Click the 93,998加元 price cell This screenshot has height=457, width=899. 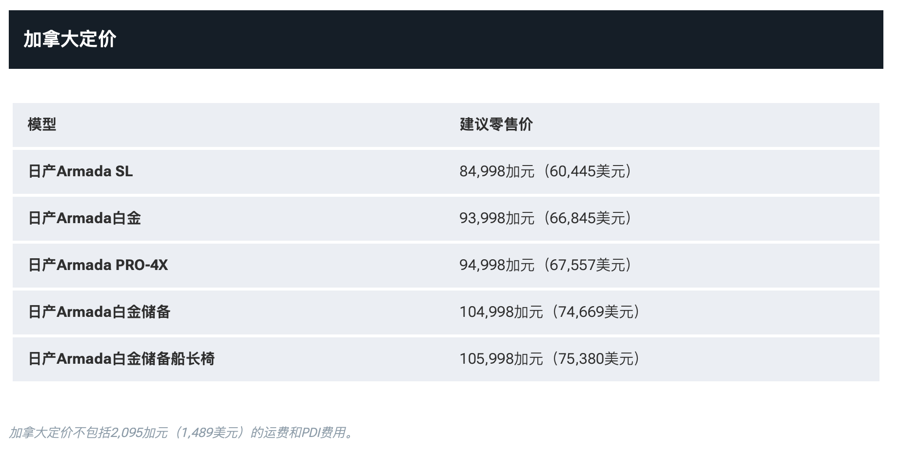click(x=496, y=218)
